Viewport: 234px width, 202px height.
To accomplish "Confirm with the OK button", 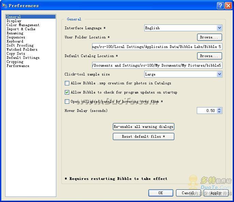I will (x=161, y=193).
